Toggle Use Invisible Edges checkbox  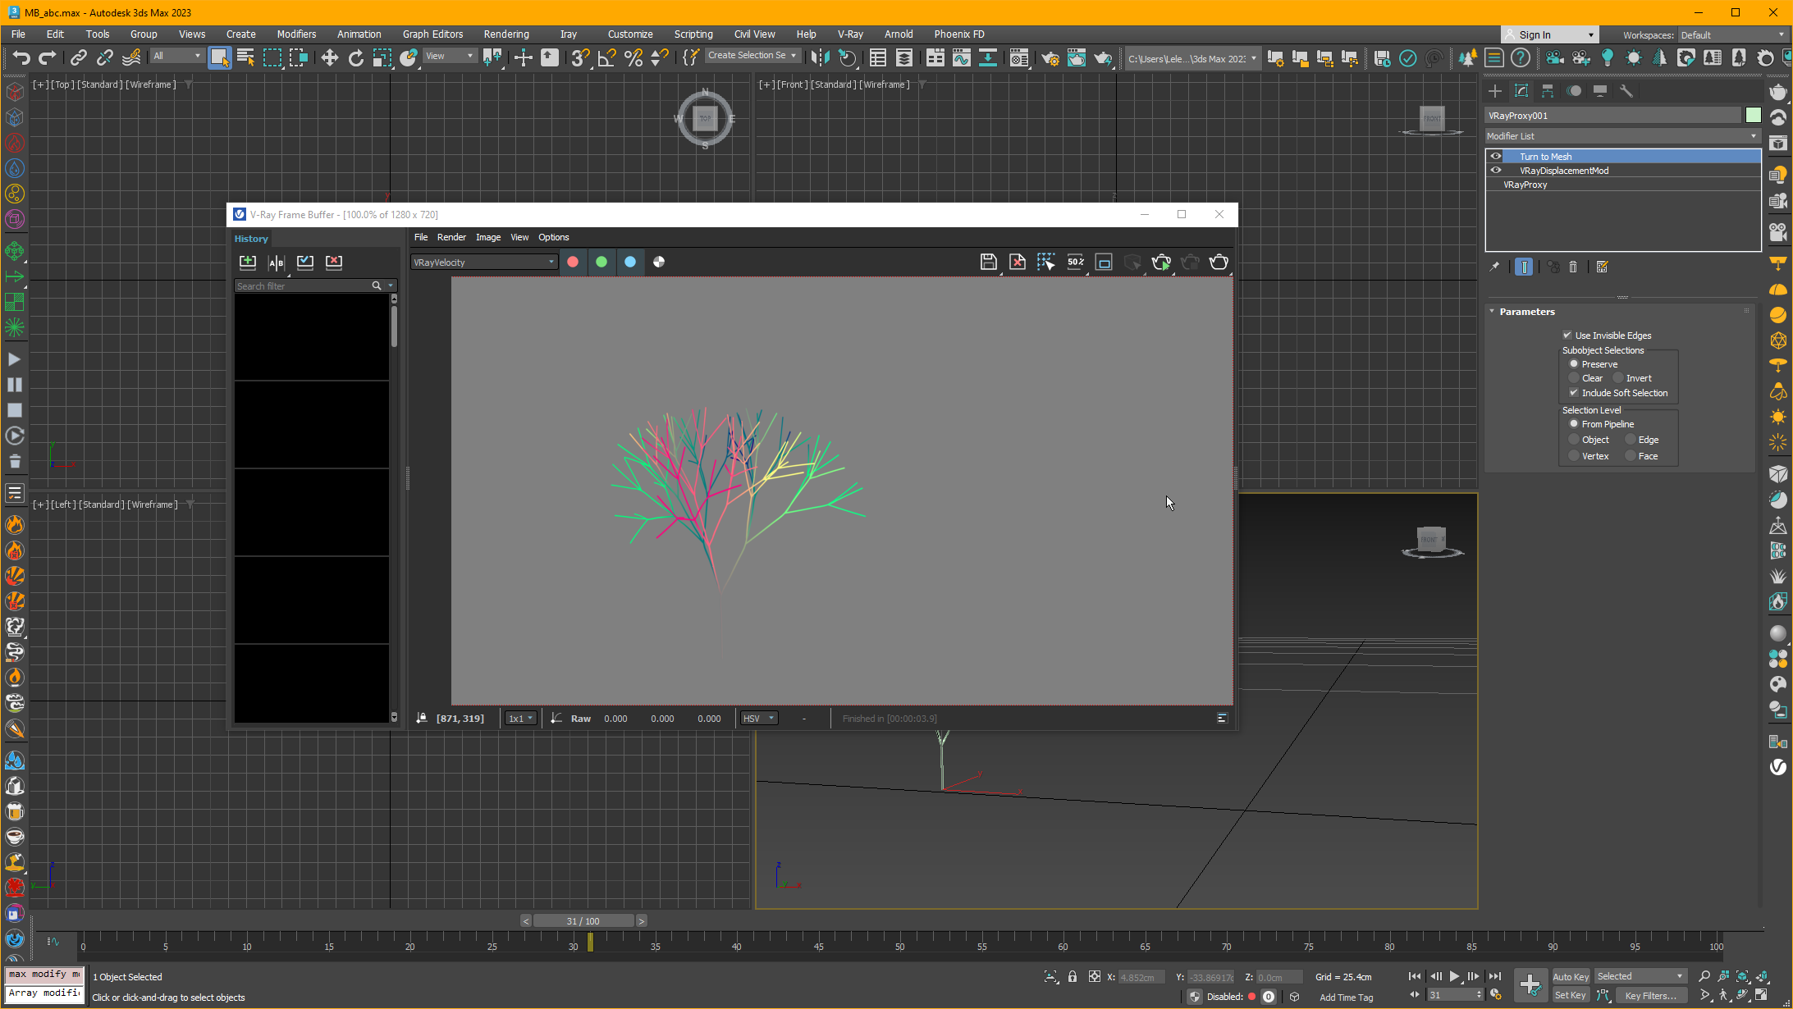click(1567, 335)
